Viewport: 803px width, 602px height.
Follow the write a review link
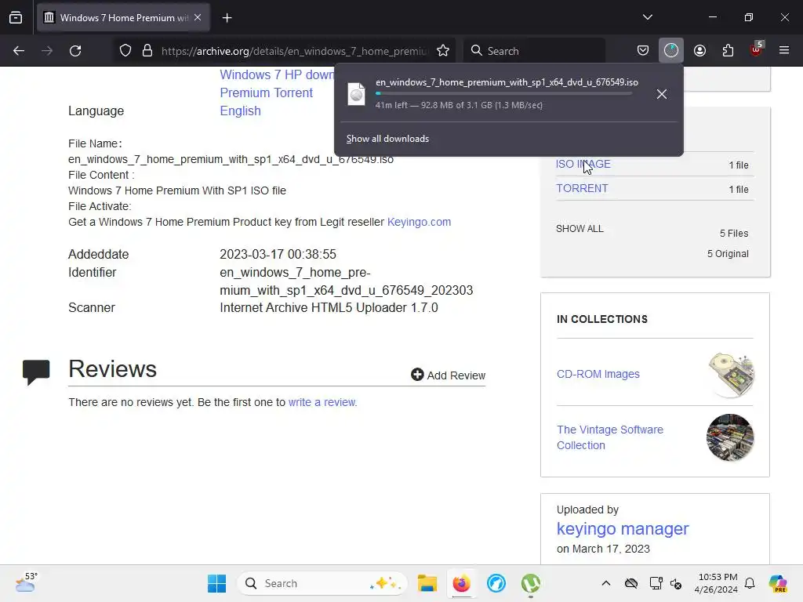tap(322, 402)
